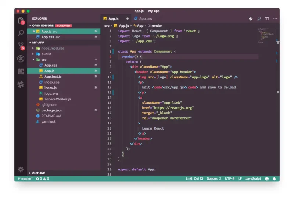Click the feedback smiley in status bar
This screenshot has width=294, height=202.
click(267, 179)
